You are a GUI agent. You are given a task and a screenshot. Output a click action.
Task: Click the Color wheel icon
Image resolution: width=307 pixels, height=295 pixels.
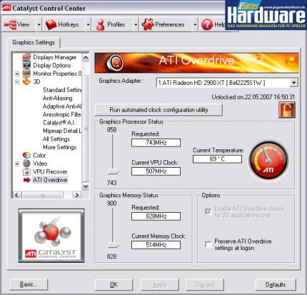pyautogui.click(x=26, y=155)
